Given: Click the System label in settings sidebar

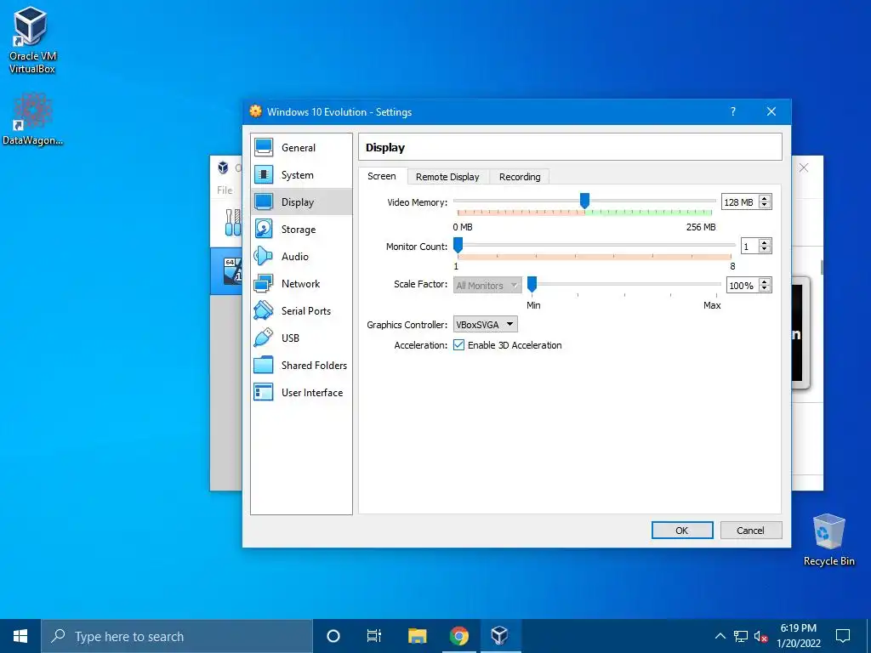Looking at the screenshot, I should (x=297, y=175).
